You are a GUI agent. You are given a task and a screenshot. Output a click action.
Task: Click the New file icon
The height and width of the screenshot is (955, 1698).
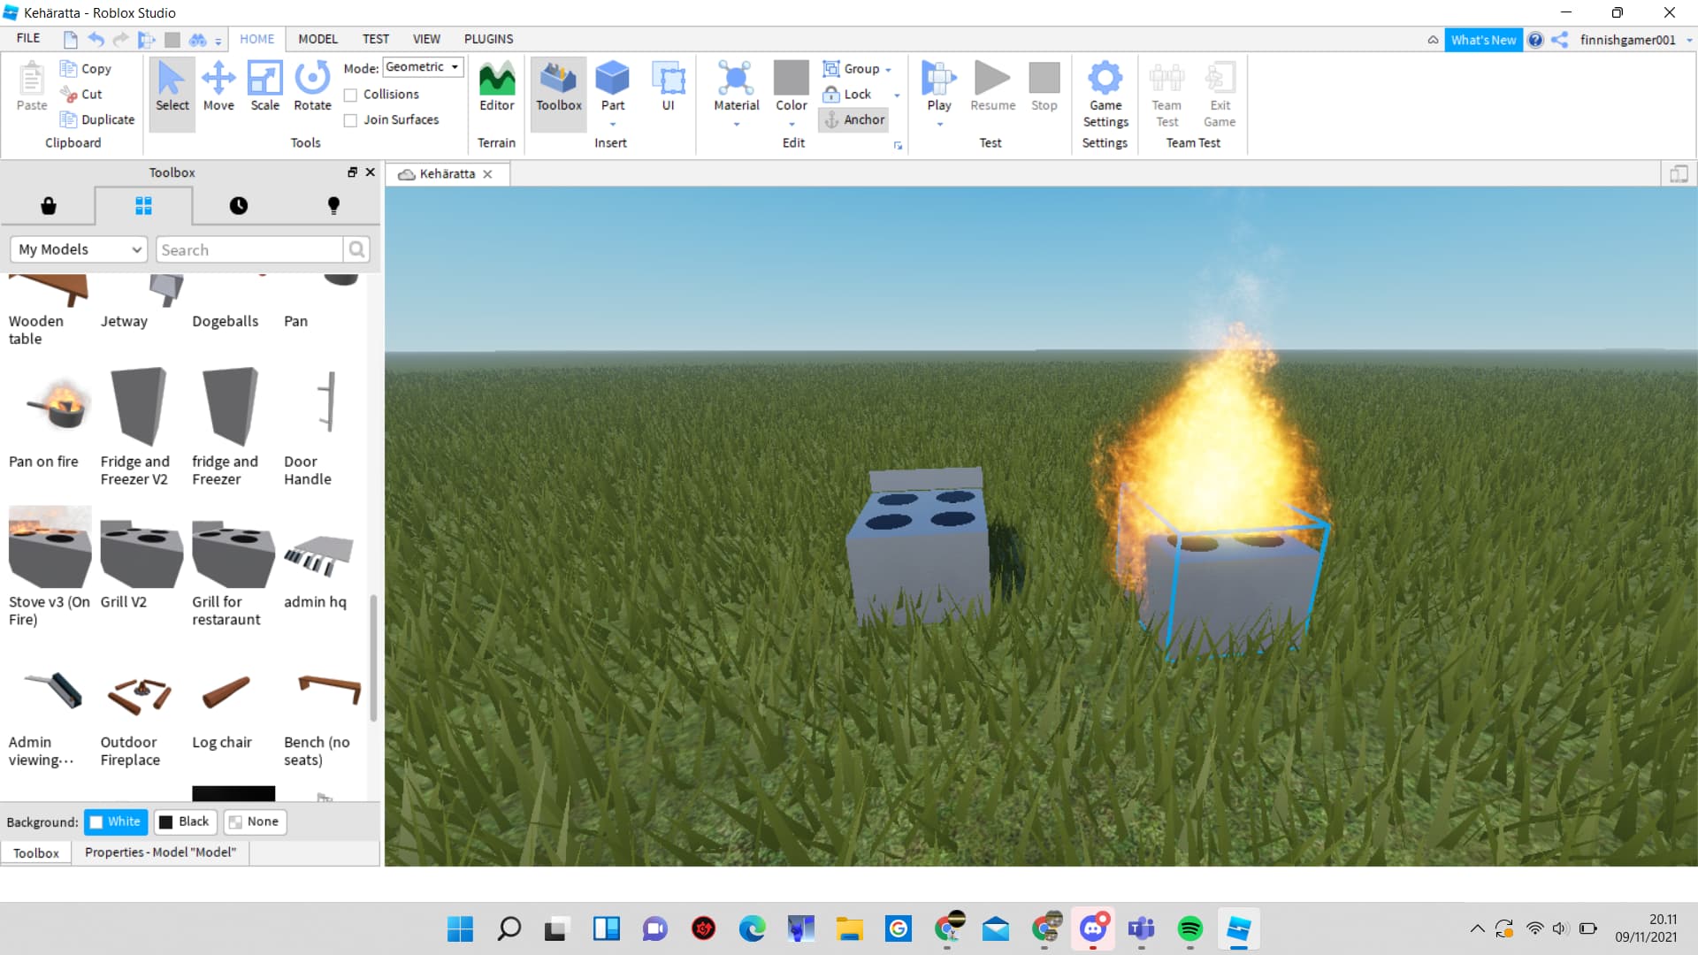point(70,40)
